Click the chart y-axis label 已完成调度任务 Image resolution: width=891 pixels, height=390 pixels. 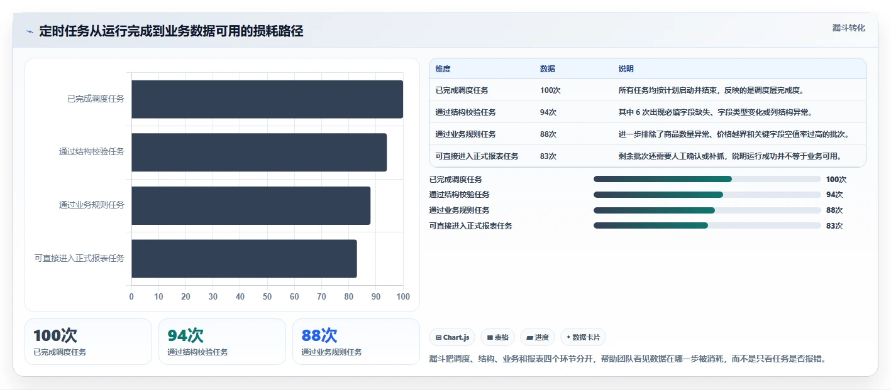(96, 99)
